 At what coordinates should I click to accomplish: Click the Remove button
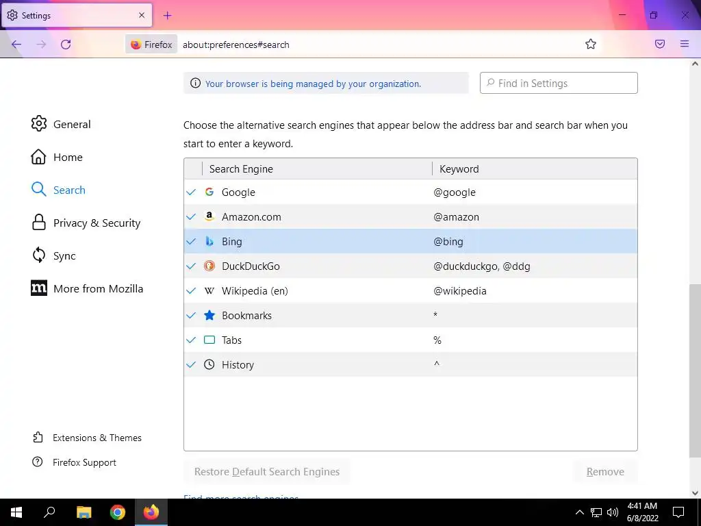coord(605,471)
